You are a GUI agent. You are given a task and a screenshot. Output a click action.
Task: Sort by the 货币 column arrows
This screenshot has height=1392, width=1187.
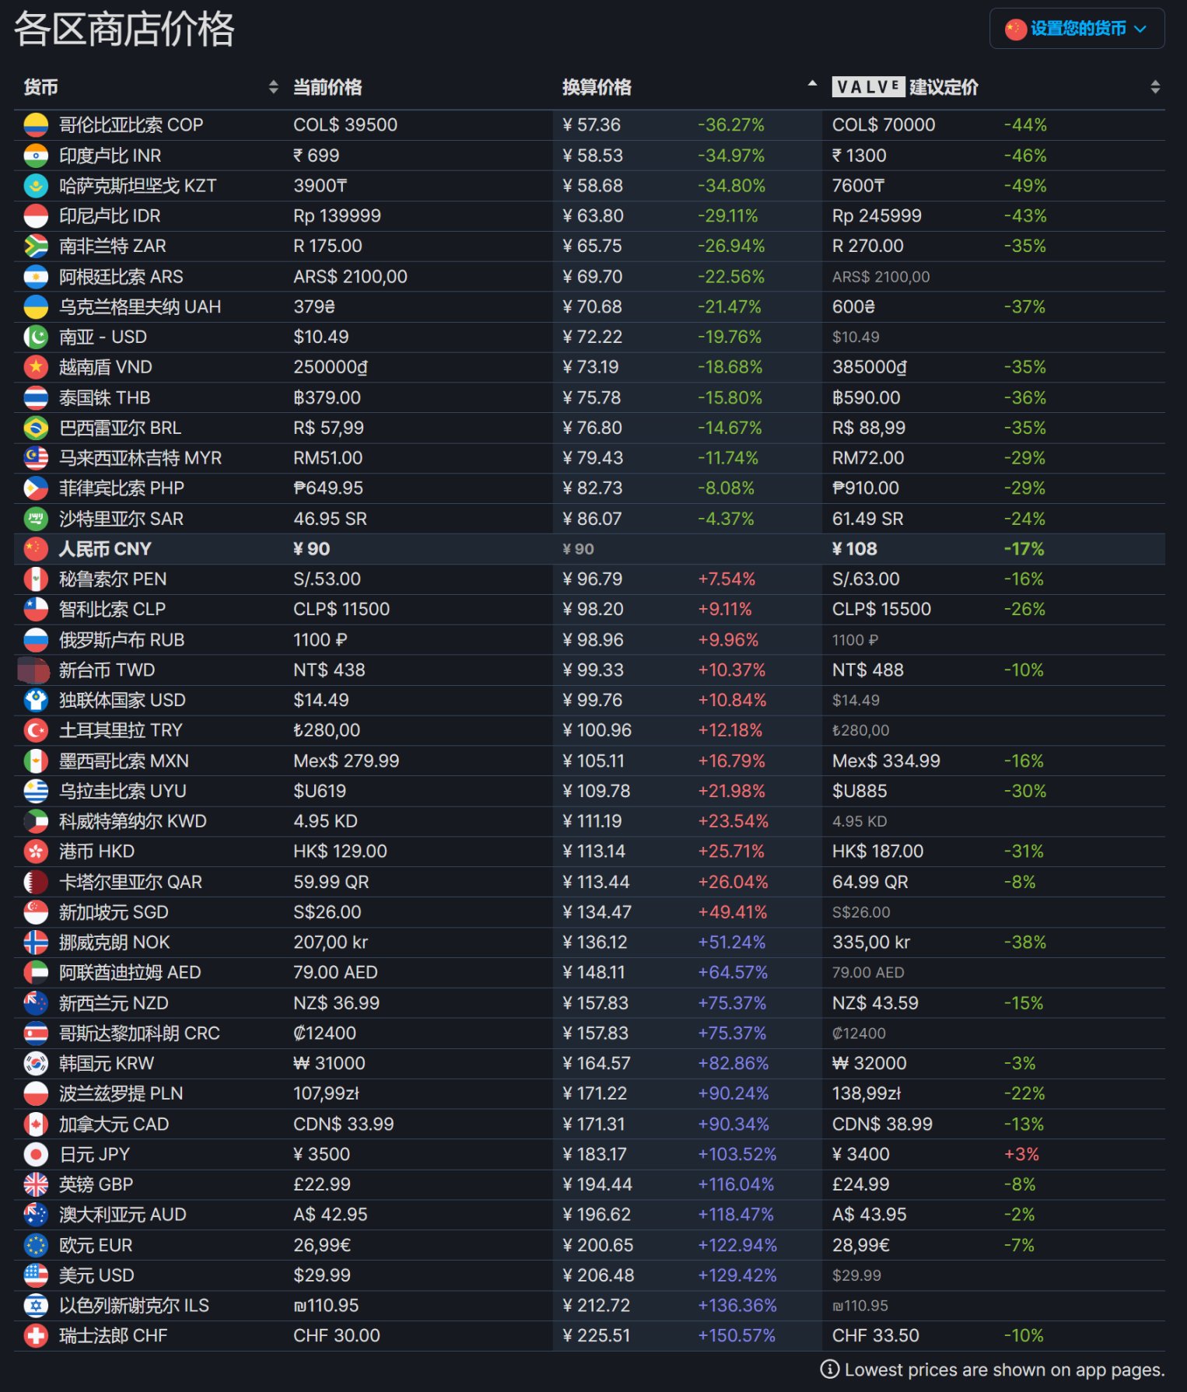273,87
